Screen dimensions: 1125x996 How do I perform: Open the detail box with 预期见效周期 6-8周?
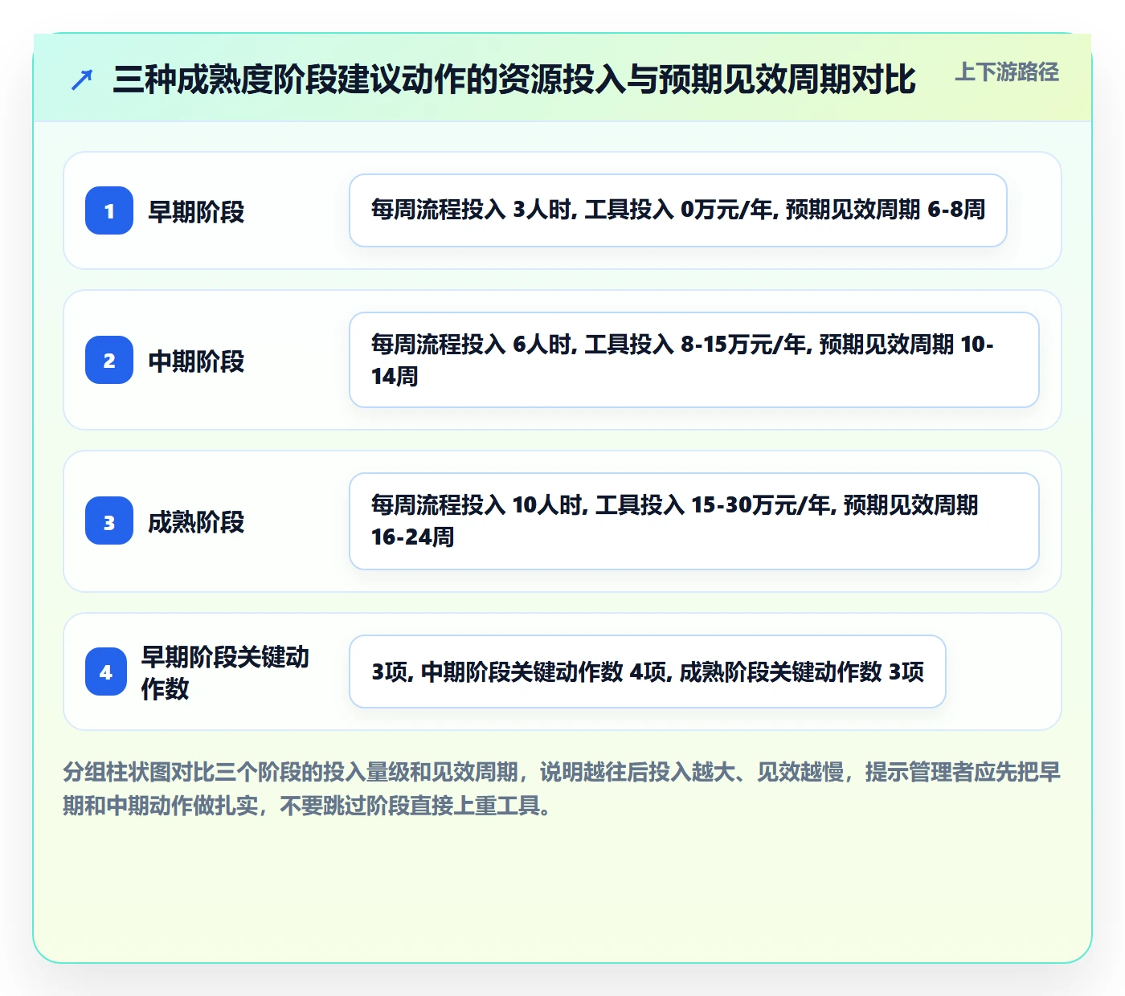(x=678, y=210)
